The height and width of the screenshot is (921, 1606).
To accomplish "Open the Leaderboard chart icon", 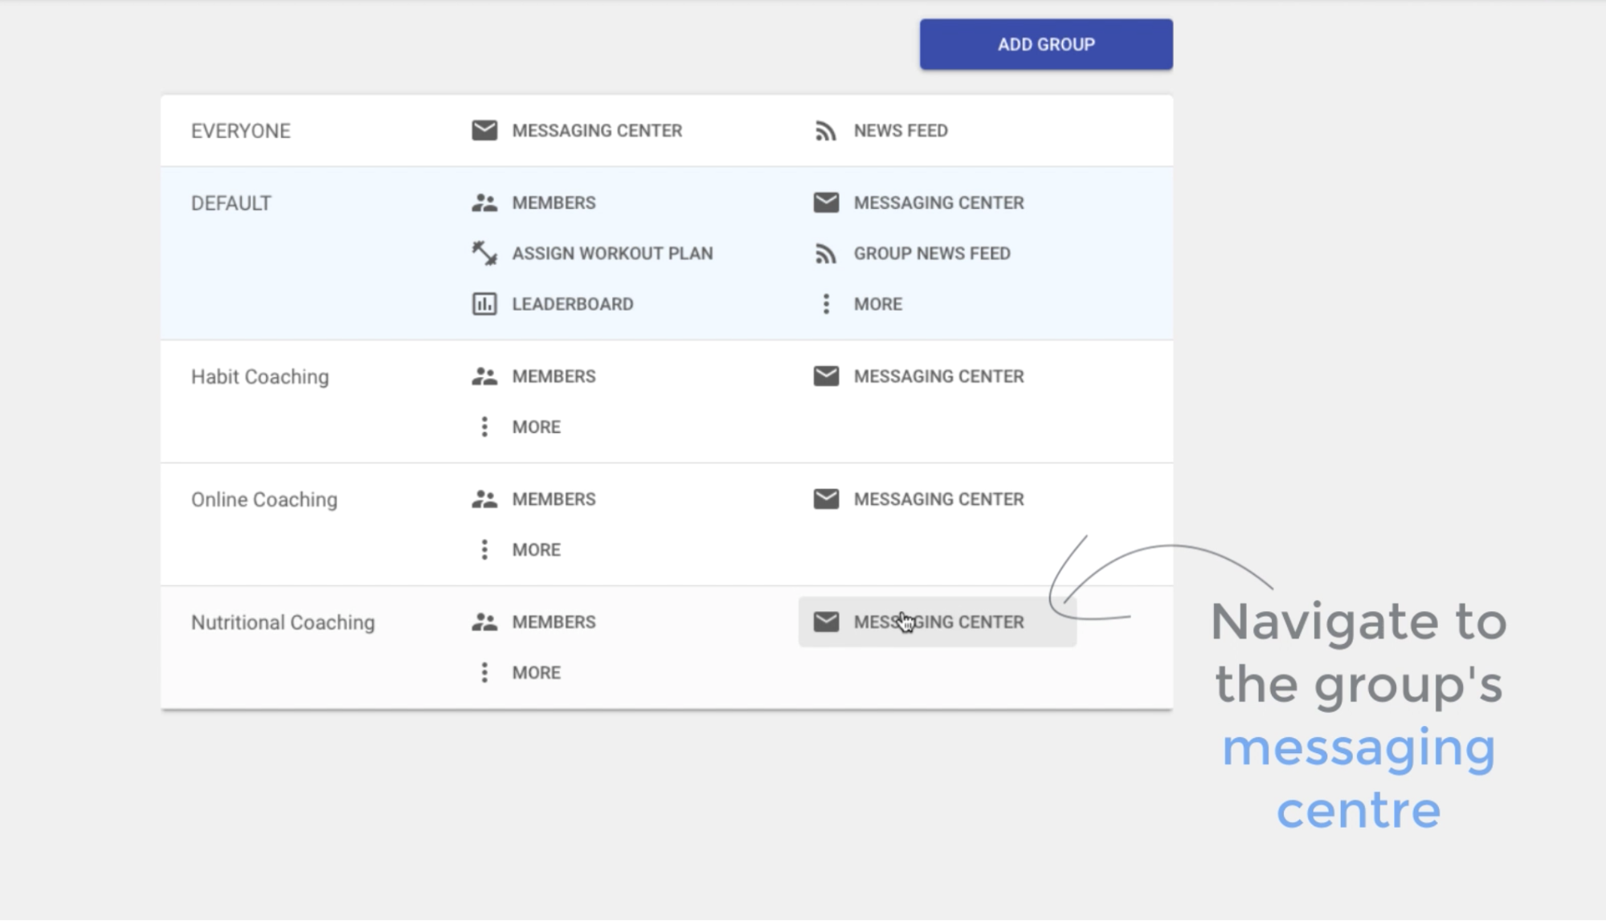I will click(x=484, y=304).
